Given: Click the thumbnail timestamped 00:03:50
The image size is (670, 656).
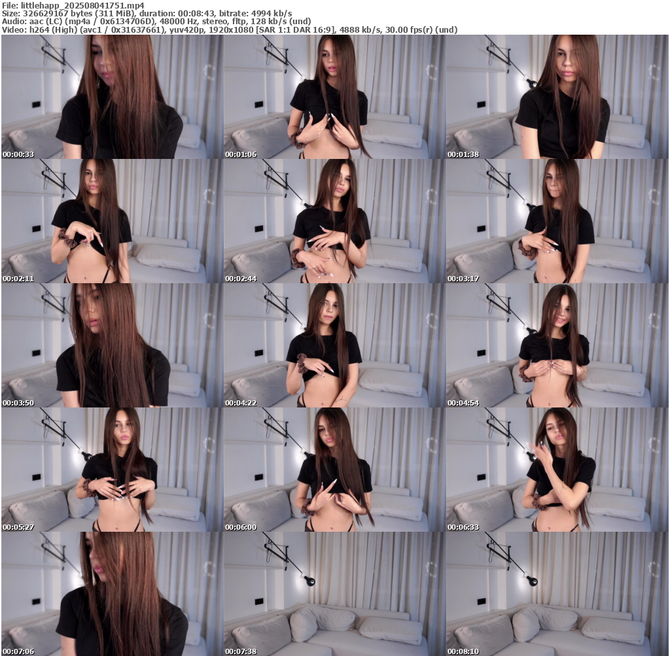Looking at the screenshot, I should [x=112, y=345].
